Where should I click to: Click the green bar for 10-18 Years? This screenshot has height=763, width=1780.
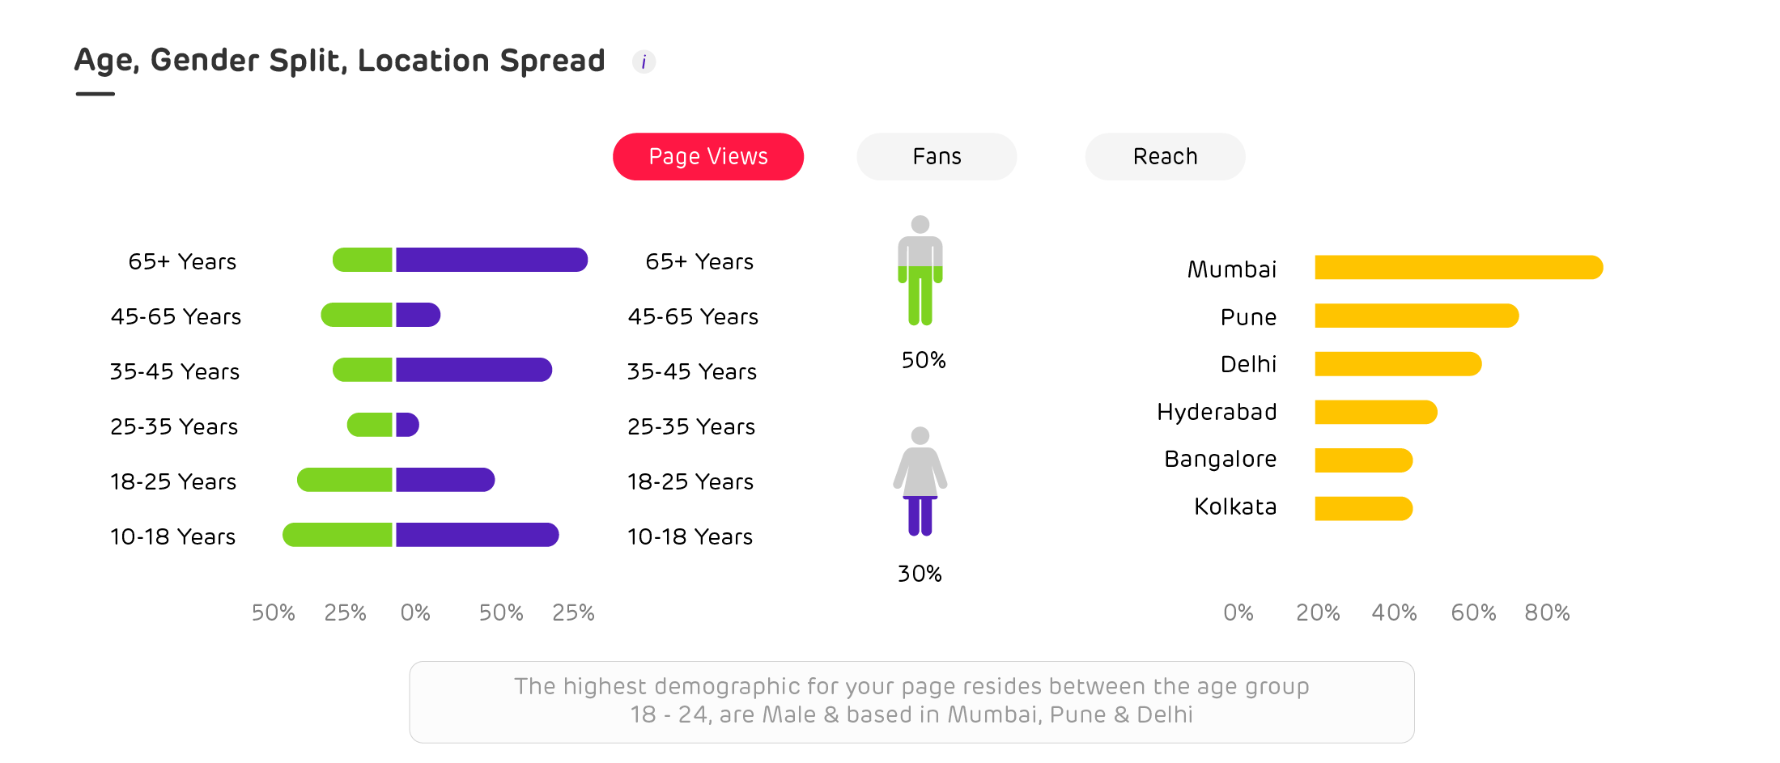tap(338, 535)
